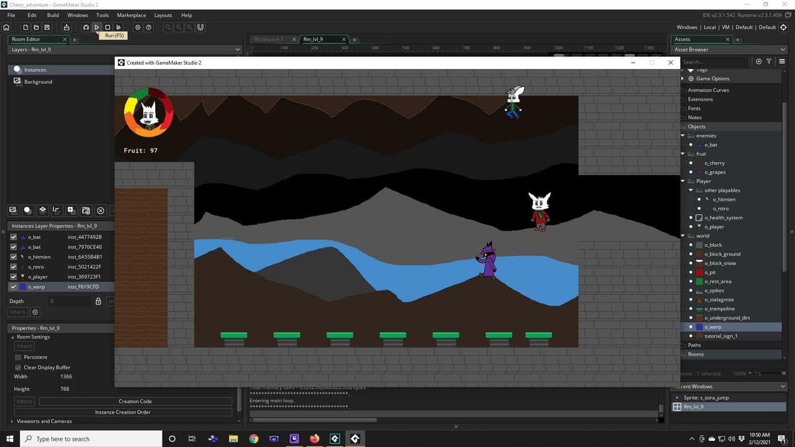
Task: Create a new path layer icon
Action: tap(57, 210)
